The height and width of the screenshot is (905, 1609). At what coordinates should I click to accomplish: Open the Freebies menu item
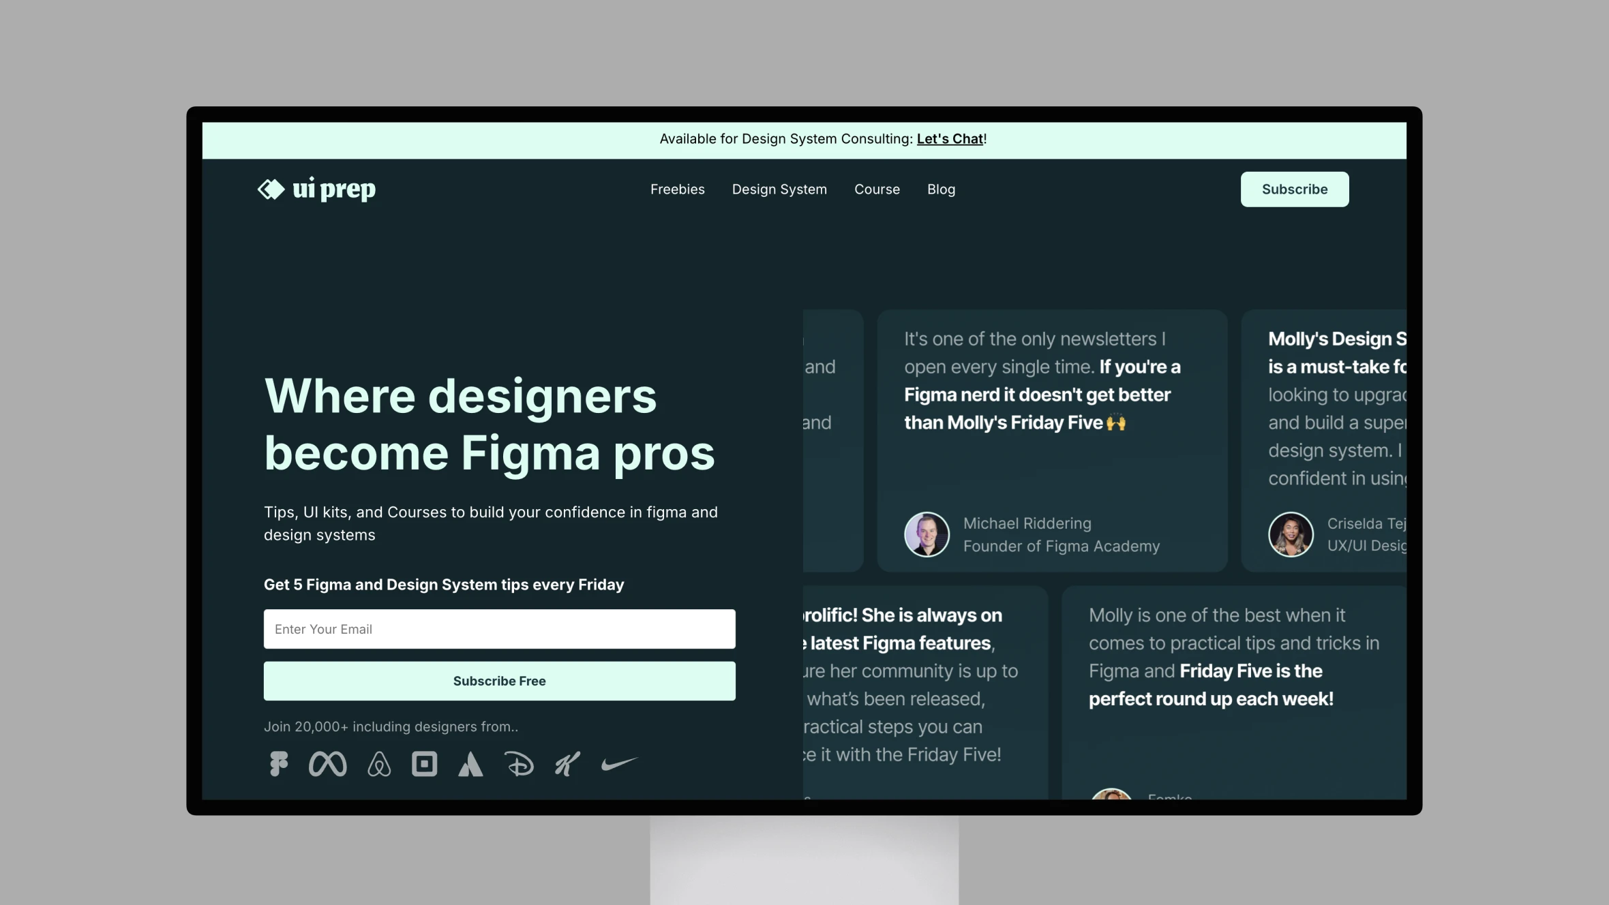coord(676,189)
